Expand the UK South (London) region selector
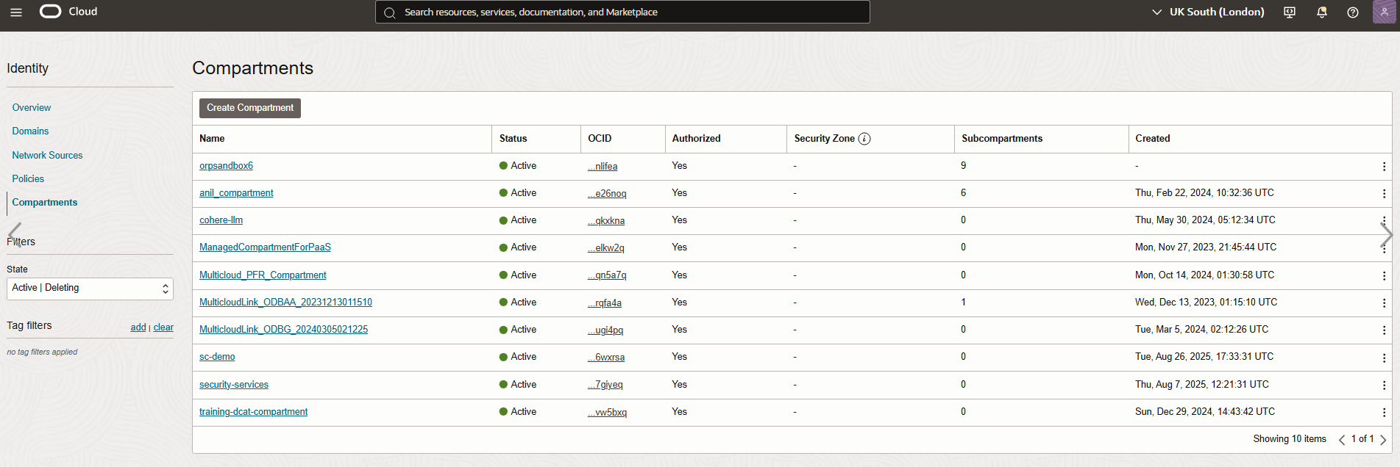1400x467 pixels. click(1208, 12)
